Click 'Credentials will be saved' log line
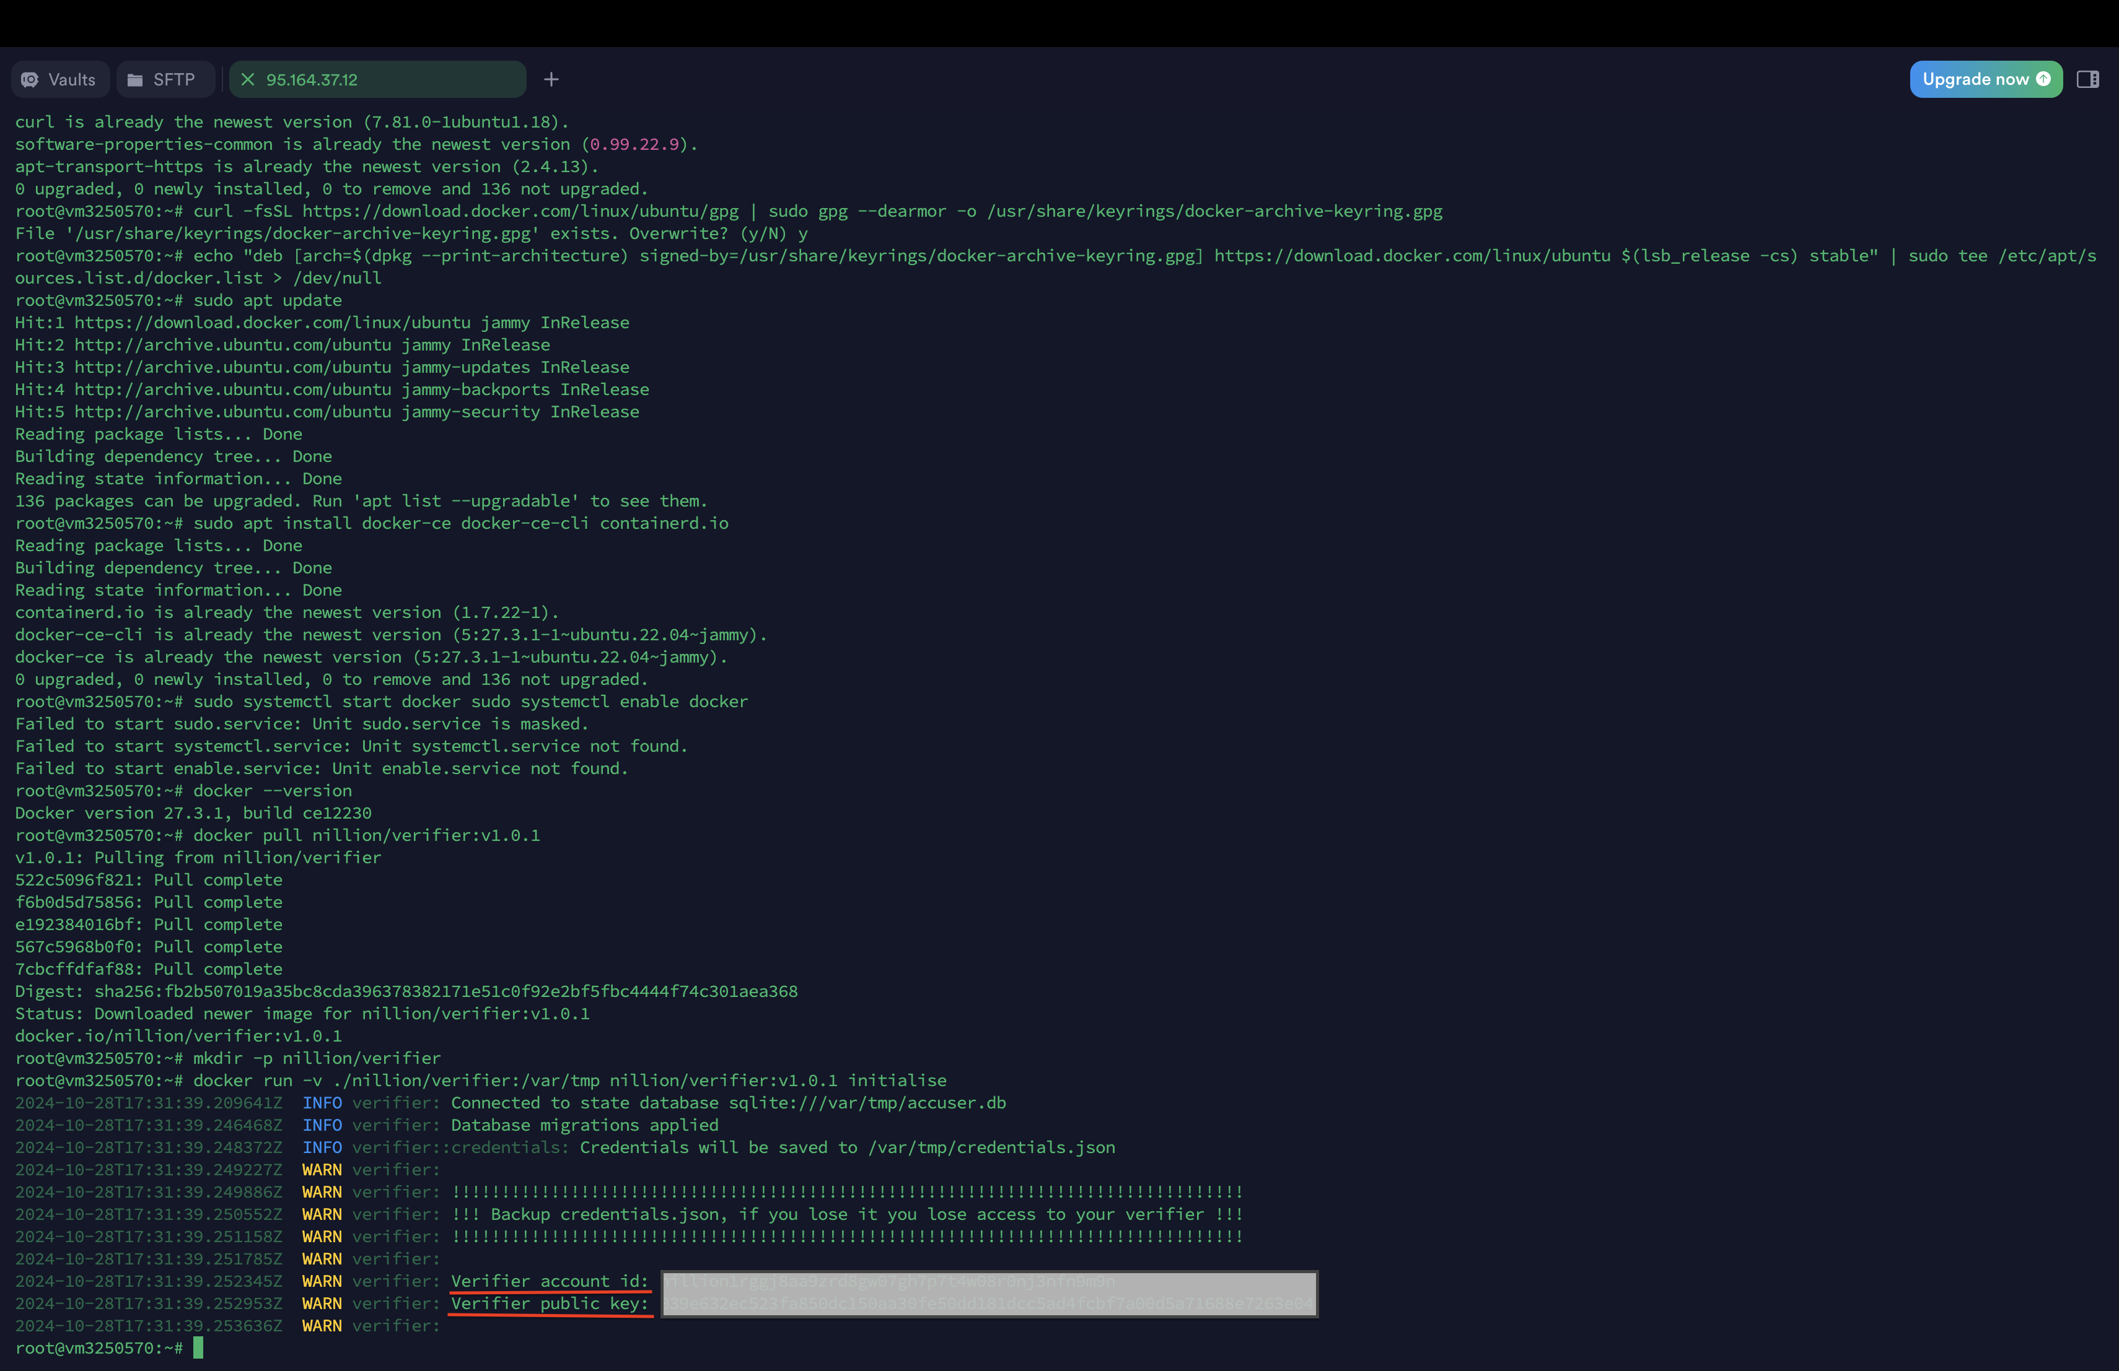2119x1371 pixels. [x=847, y=1147]
